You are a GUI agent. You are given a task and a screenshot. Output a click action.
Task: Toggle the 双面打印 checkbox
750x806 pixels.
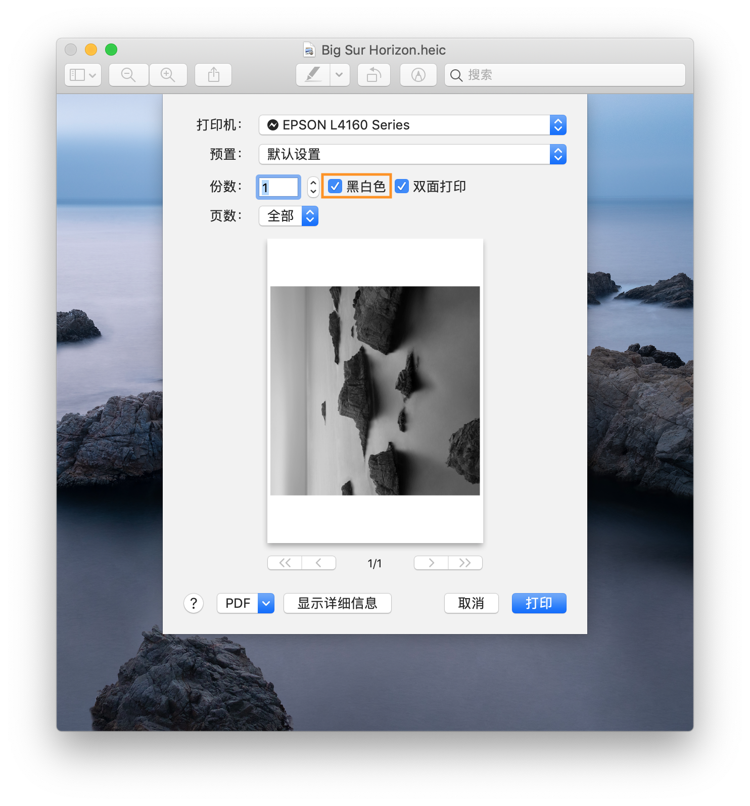[x=402, y=187]
